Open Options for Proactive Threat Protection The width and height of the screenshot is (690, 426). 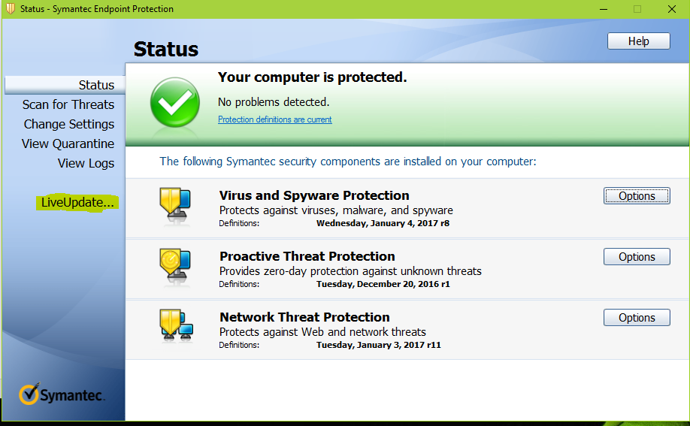pos(637,256)
